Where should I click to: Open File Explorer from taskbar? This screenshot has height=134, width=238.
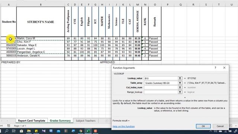[29, 131]
